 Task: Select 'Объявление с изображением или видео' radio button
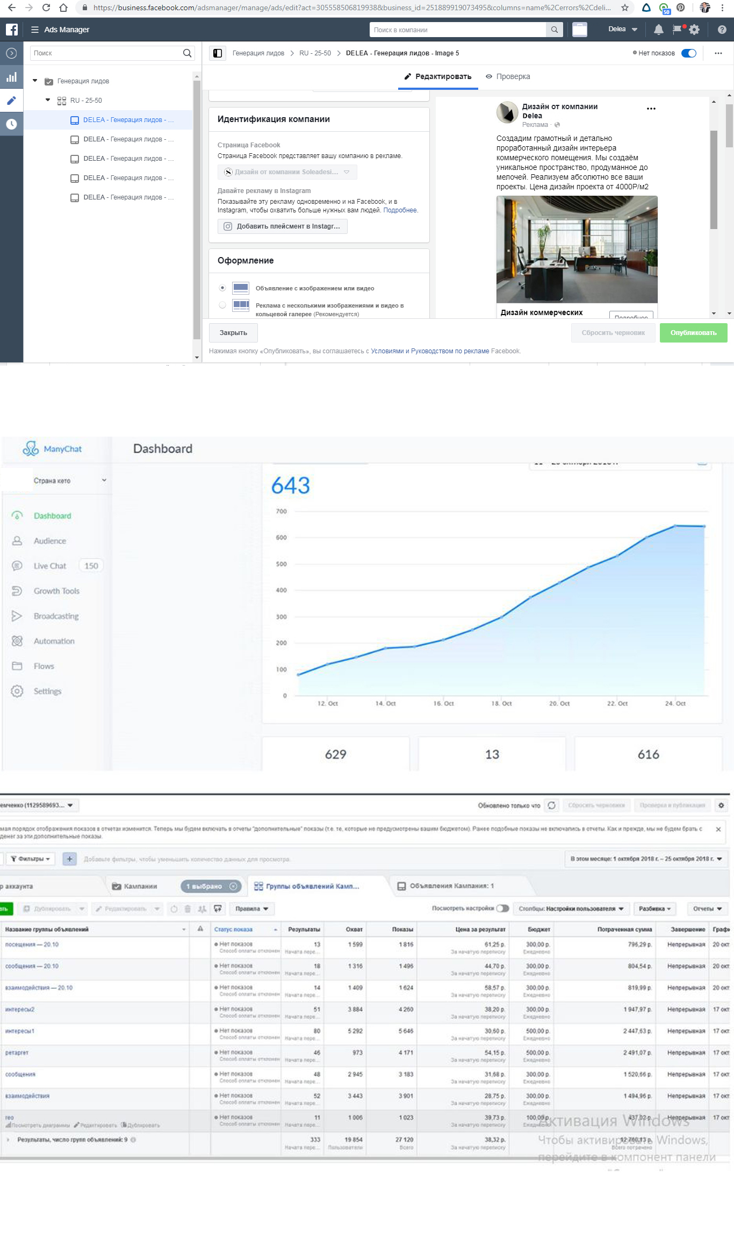pos(222,288)
